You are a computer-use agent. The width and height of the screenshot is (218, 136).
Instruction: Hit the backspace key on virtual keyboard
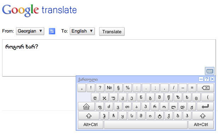tap(206, 88)
